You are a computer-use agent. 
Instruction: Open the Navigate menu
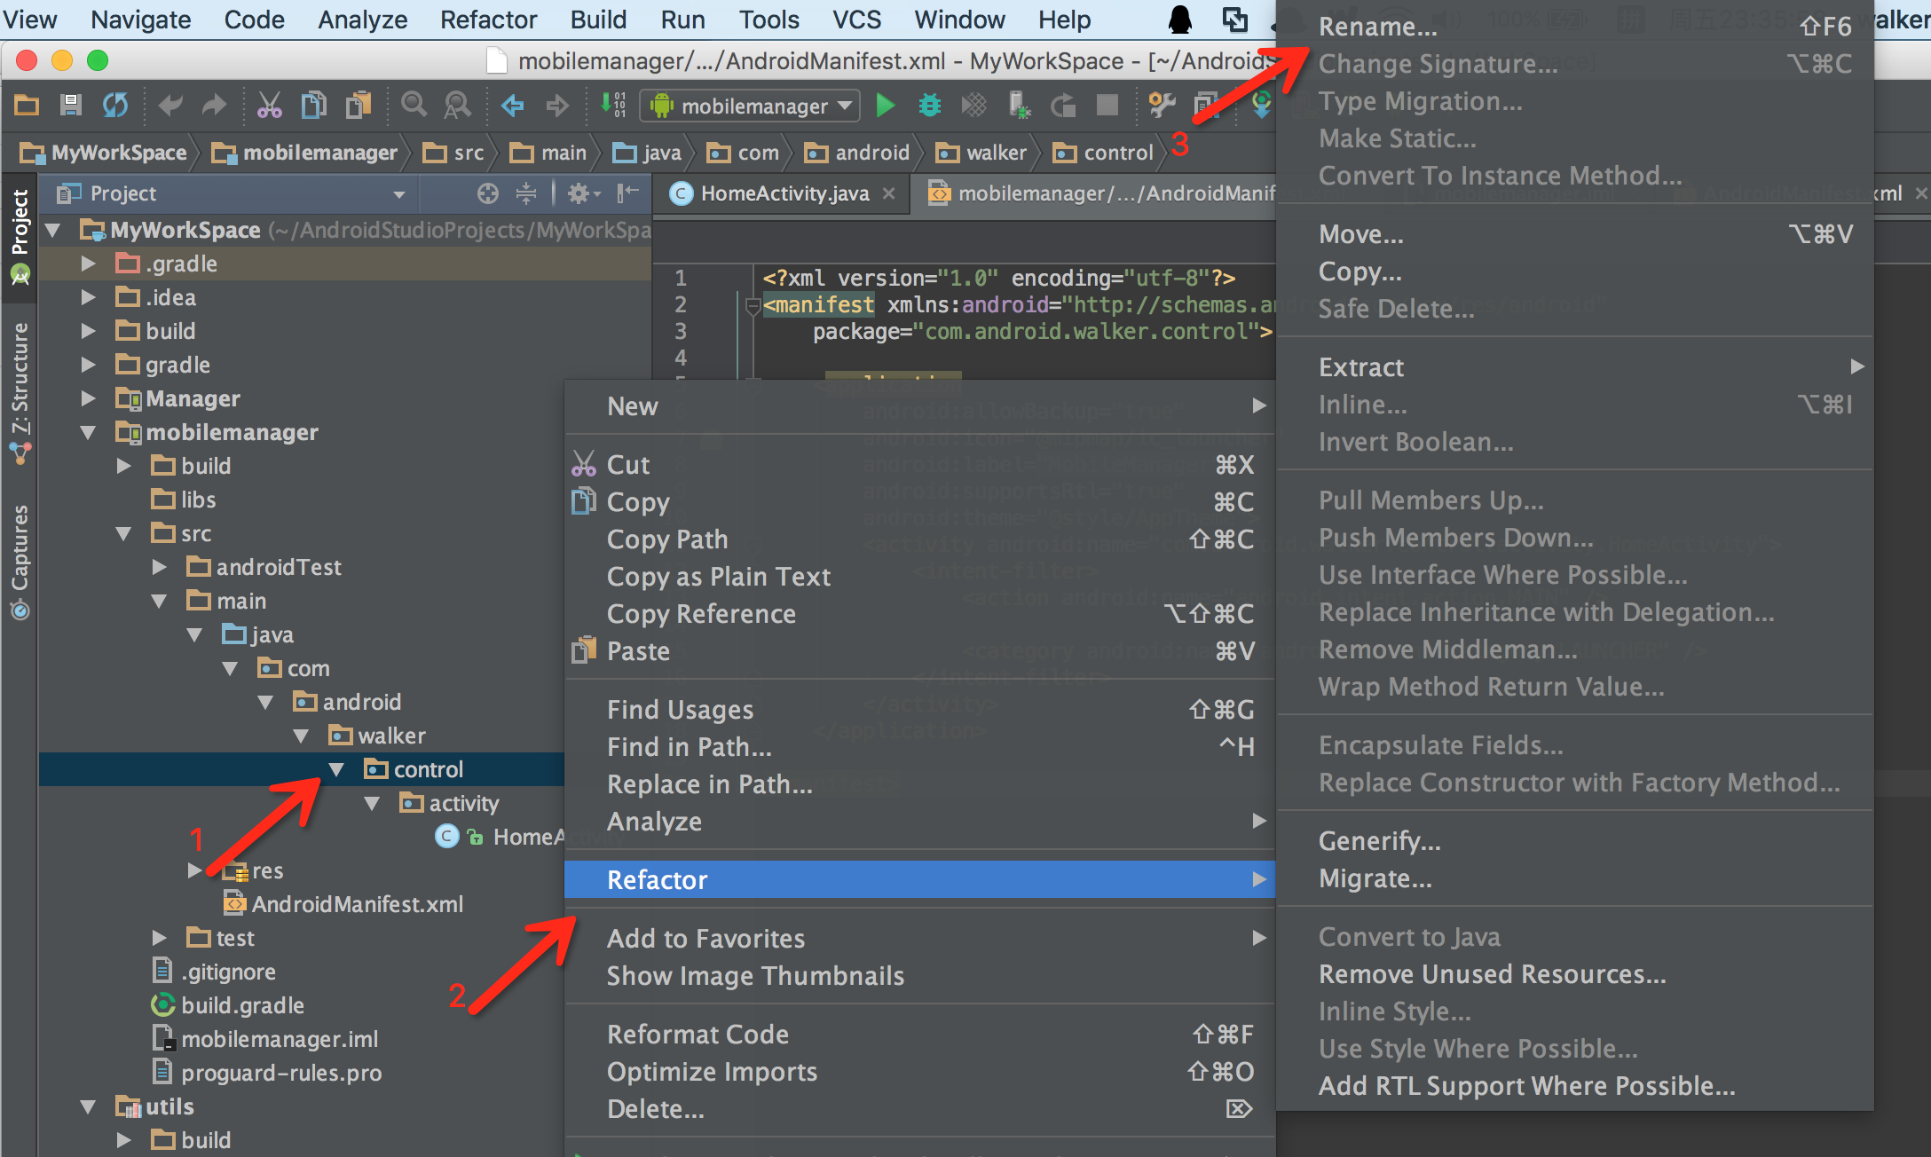tap(140, 20)
